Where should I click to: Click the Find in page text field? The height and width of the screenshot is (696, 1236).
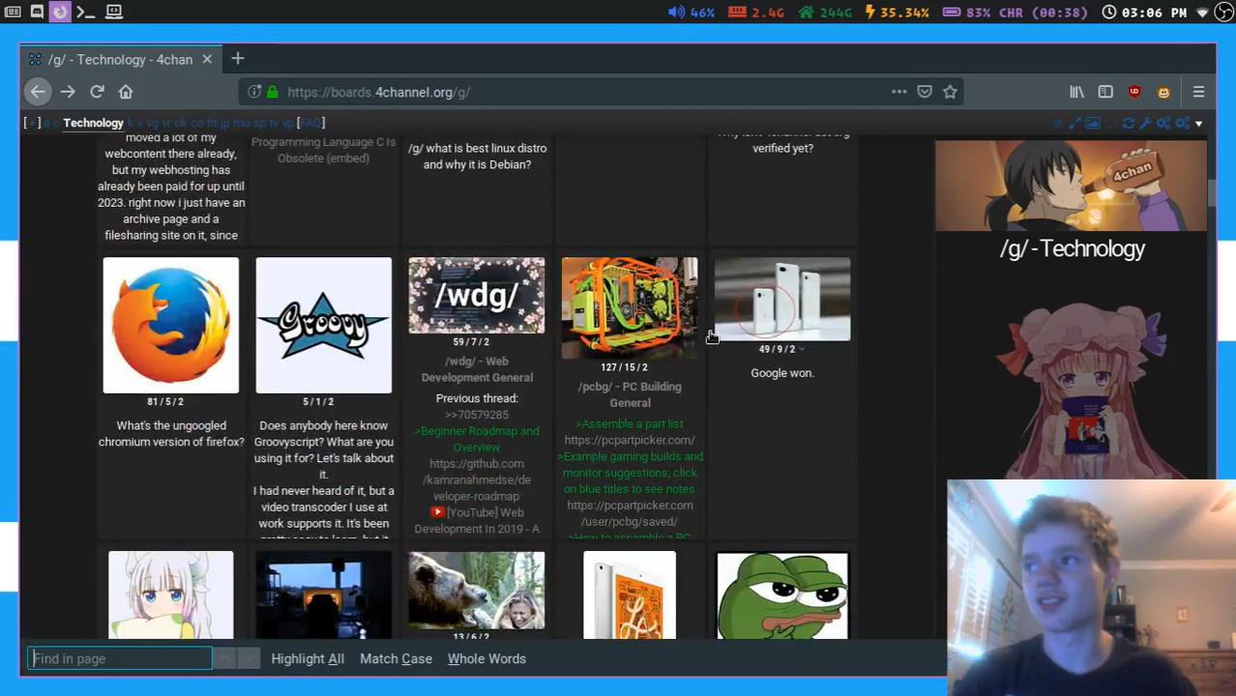click(120, 658)
